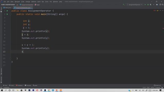Open Chrome from the taskbar

coord(49,90)
